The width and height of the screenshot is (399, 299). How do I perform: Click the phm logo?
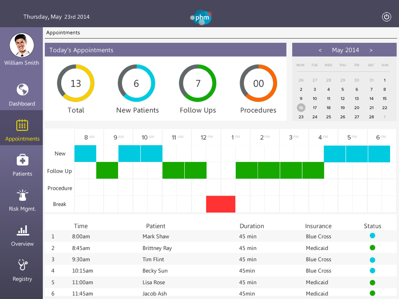(201, 17)
